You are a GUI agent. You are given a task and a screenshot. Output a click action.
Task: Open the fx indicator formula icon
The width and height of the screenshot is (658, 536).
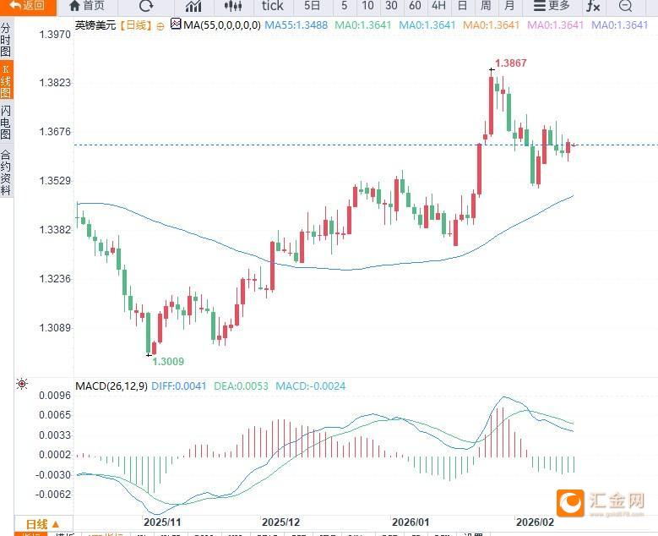593,6
